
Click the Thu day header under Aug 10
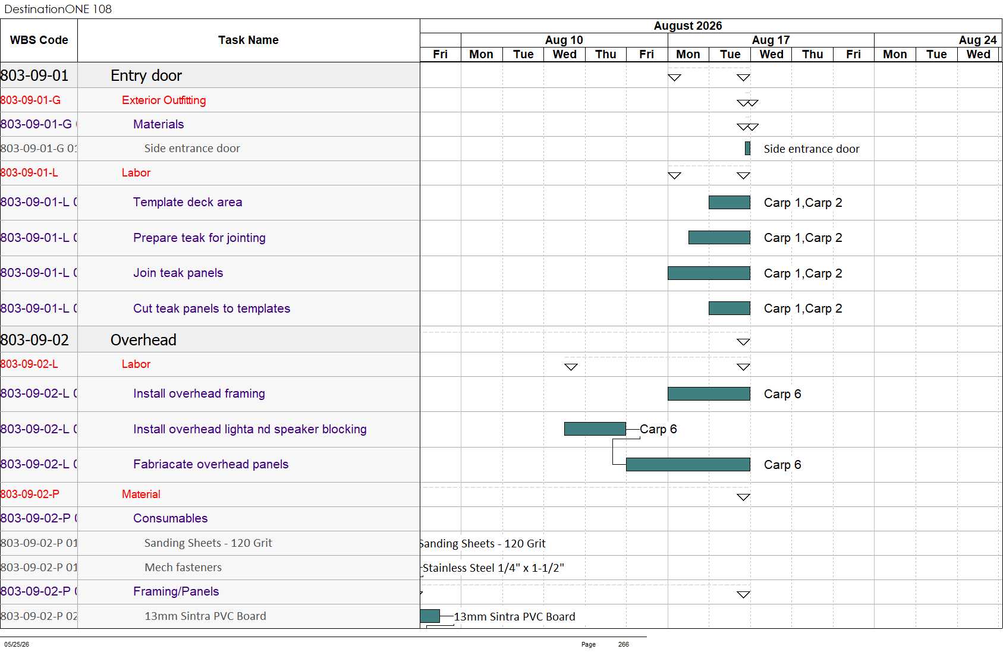pos(606,54)
